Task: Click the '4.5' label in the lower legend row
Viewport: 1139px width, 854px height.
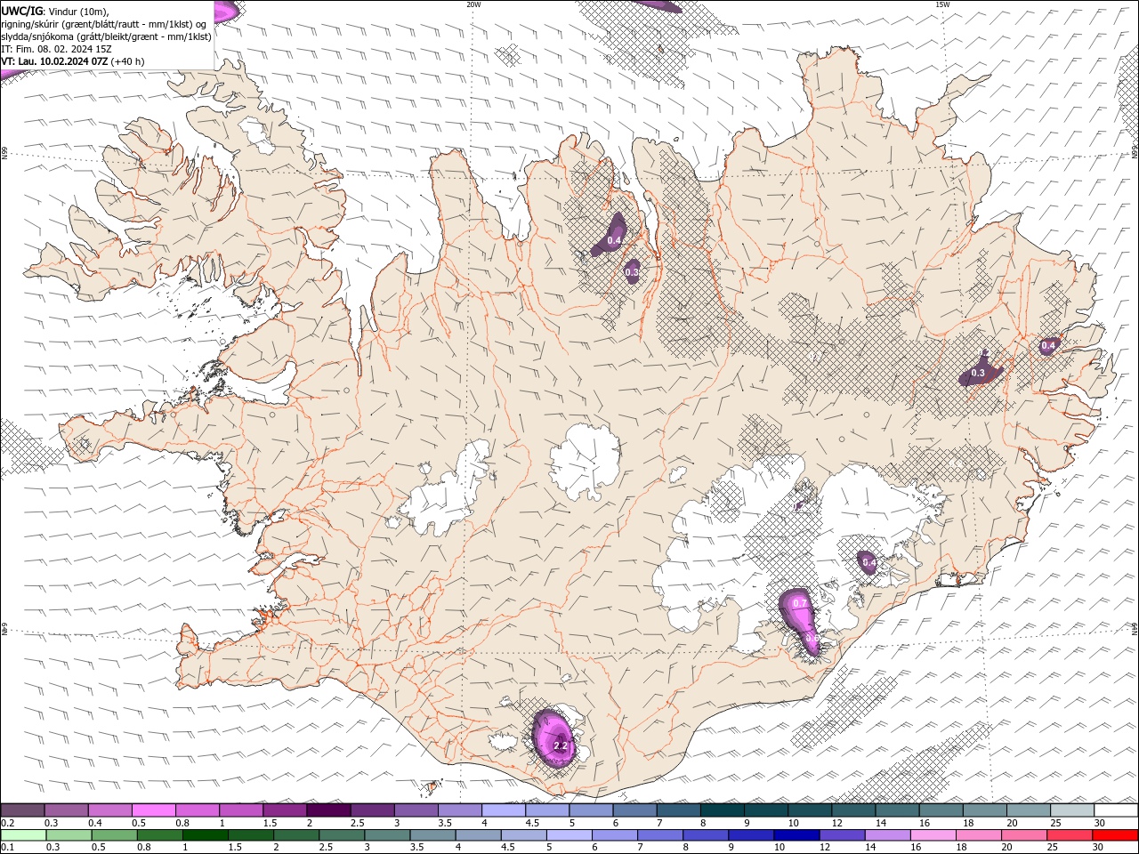Action: pyautogui.click(x=508, y=848)
